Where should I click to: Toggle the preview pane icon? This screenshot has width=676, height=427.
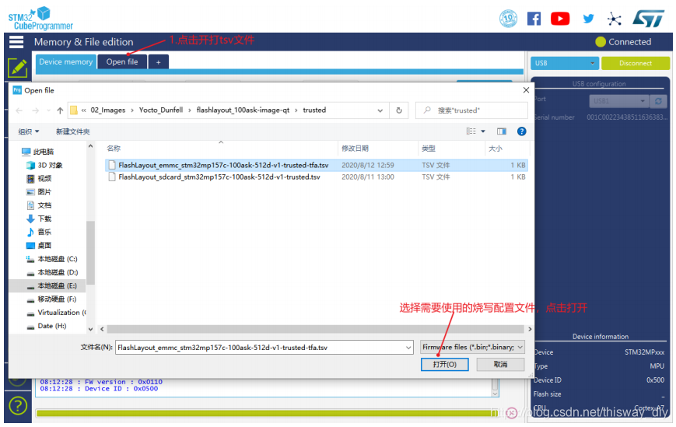502,131
